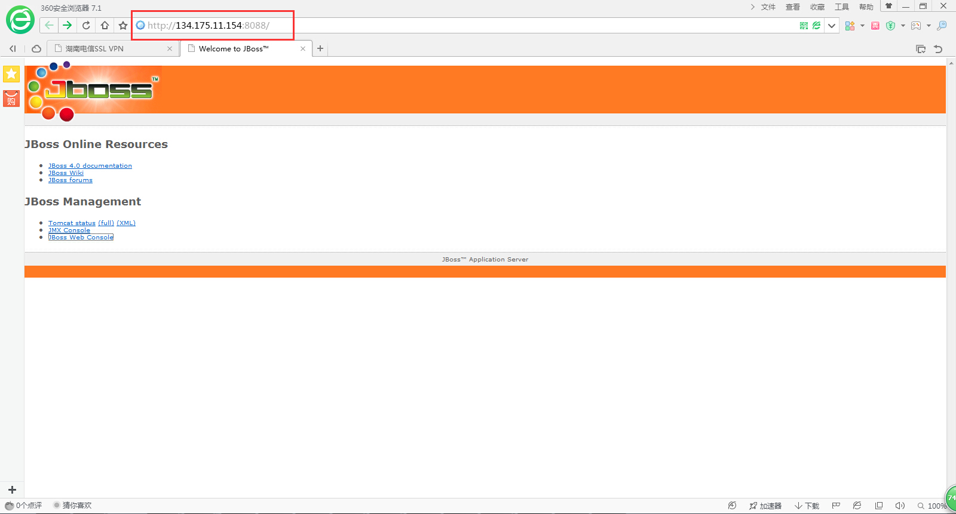The width and height of the screenshot is (956, 514).
Task: Click the green 74 speed ball
Action: (951, 498)
